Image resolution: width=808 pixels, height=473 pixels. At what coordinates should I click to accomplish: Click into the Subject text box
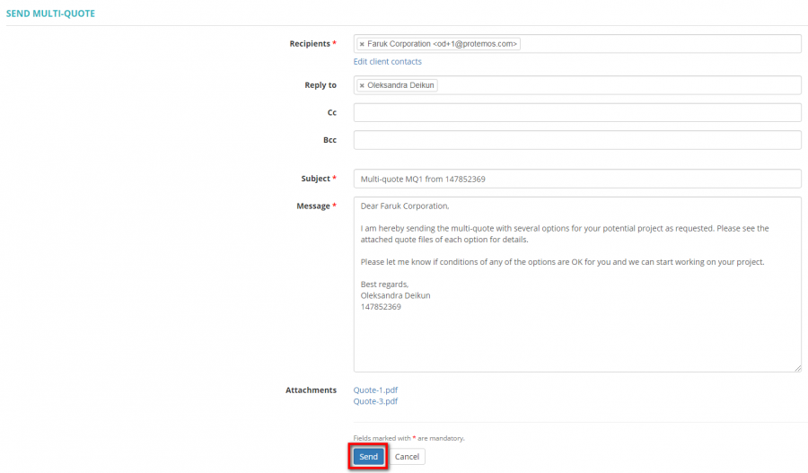point(576,179)
